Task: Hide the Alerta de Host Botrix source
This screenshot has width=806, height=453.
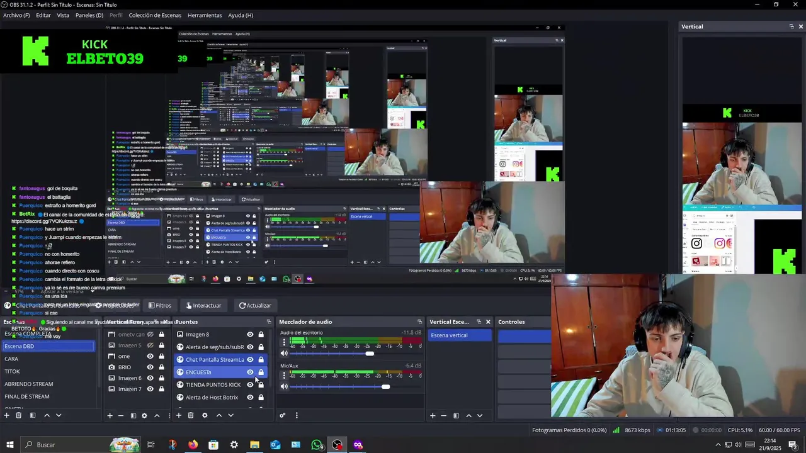Action: point(250,397)
